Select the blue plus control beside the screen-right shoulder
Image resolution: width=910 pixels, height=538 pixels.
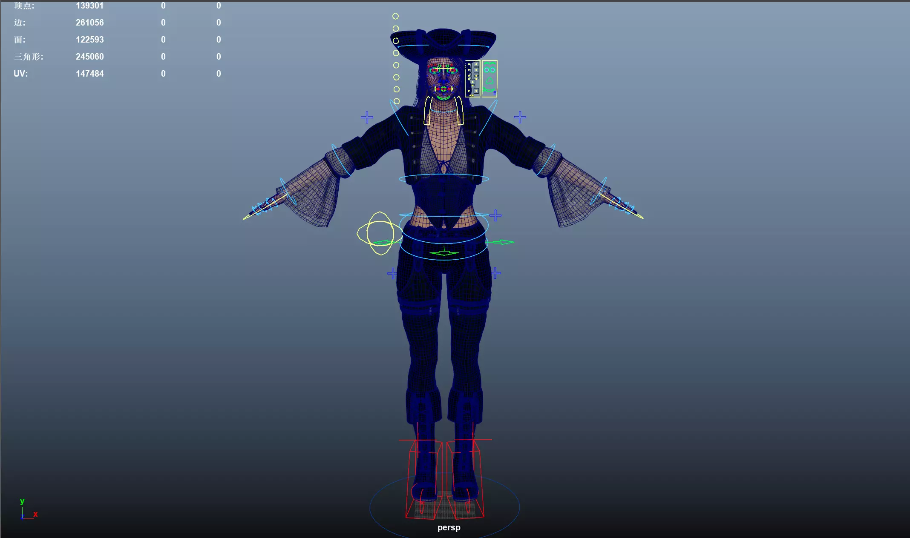coord(520,117)
